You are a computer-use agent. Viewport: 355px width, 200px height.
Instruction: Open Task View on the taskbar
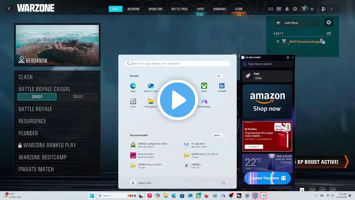(x=141, y=196)
